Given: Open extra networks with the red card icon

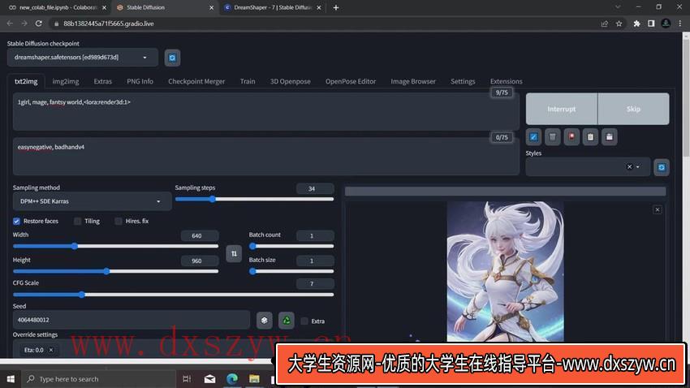Looking at the screenshot, I should (x=571, y=137).
